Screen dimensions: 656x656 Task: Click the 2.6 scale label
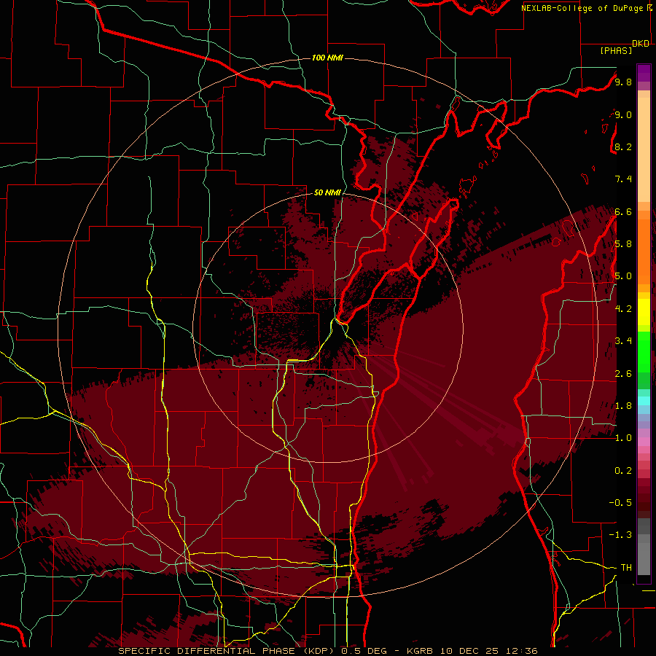pyautogui.click(x=623, y=374)
